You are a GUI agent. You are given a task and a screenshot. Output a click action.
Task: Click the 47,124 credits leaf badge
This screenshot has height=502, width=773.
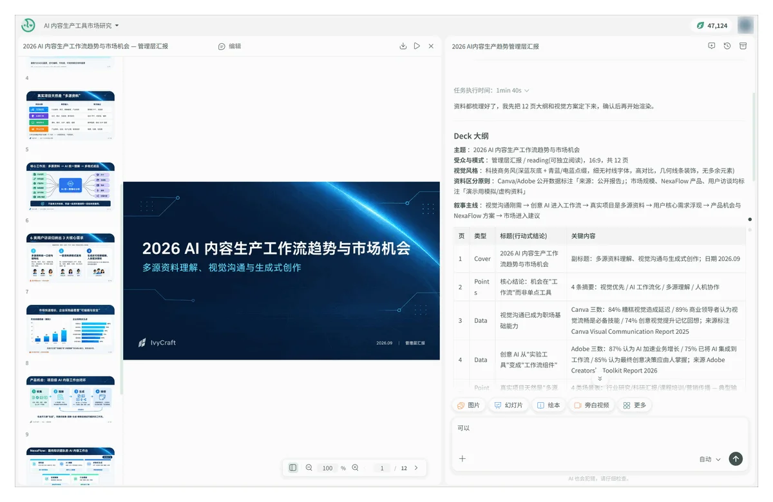[x=712, y=26]
